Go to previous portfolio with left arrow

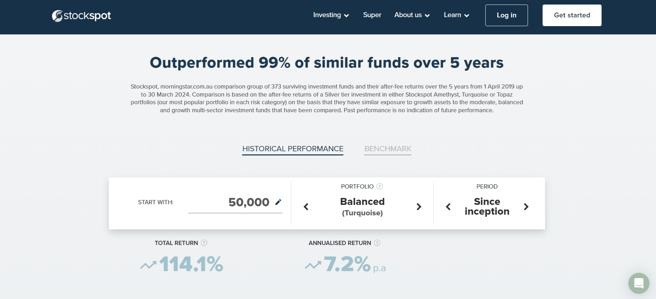(306, 207)
